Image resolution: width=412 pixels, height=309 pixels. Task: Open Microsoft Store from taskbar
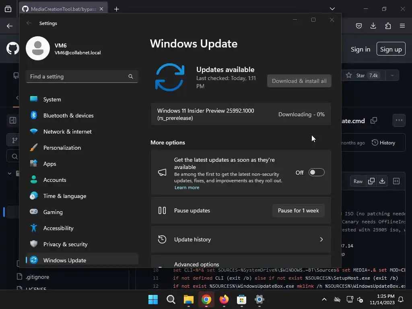click(241, 299)
